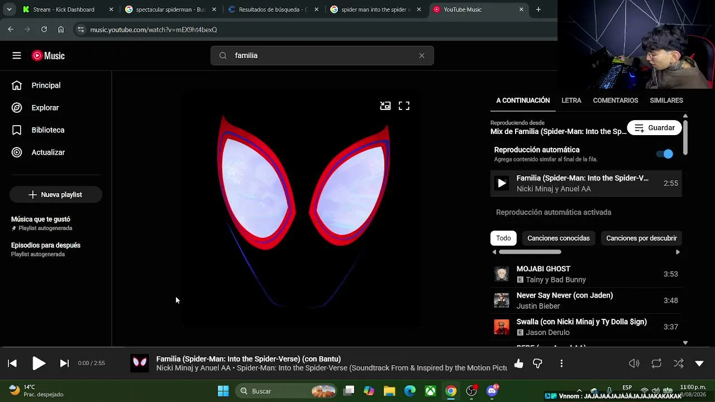Click the taskbar Buscar search box

click(286, 391)
